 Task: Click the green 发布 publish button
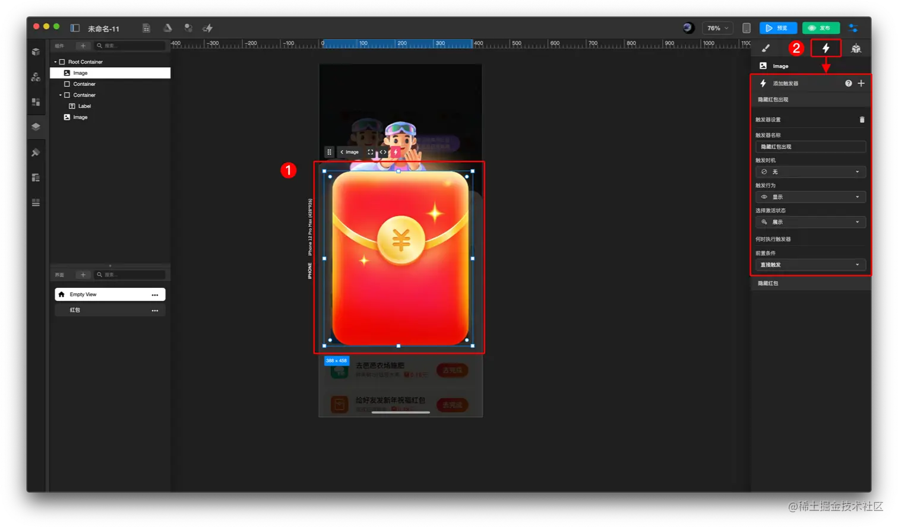820,28
